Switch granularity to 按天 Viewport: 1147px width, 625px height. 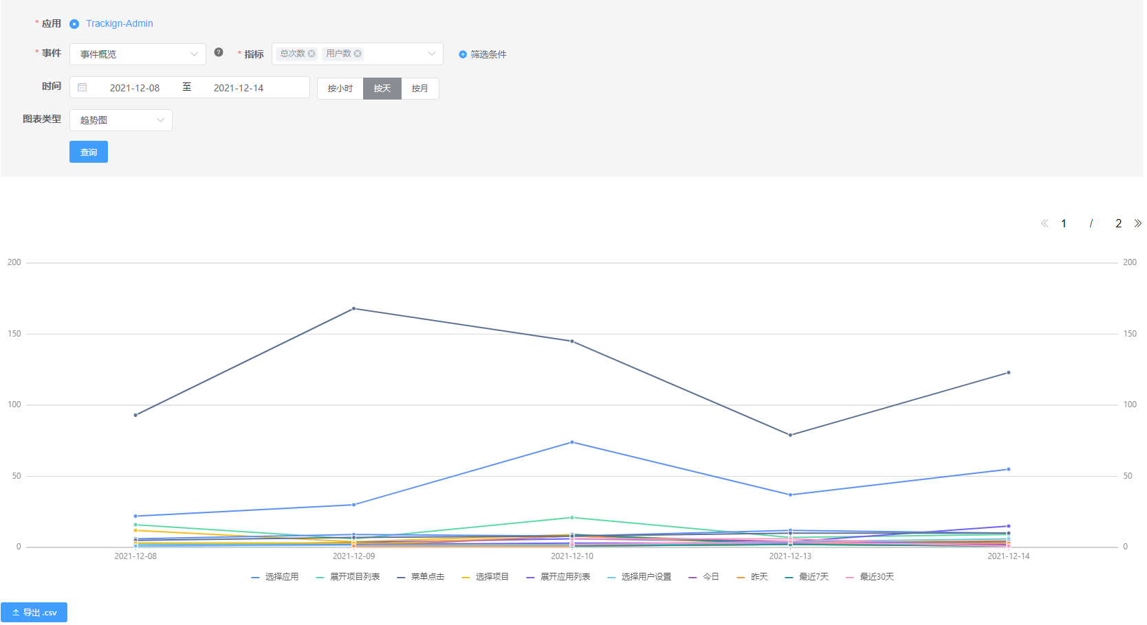tap(382, 89)
